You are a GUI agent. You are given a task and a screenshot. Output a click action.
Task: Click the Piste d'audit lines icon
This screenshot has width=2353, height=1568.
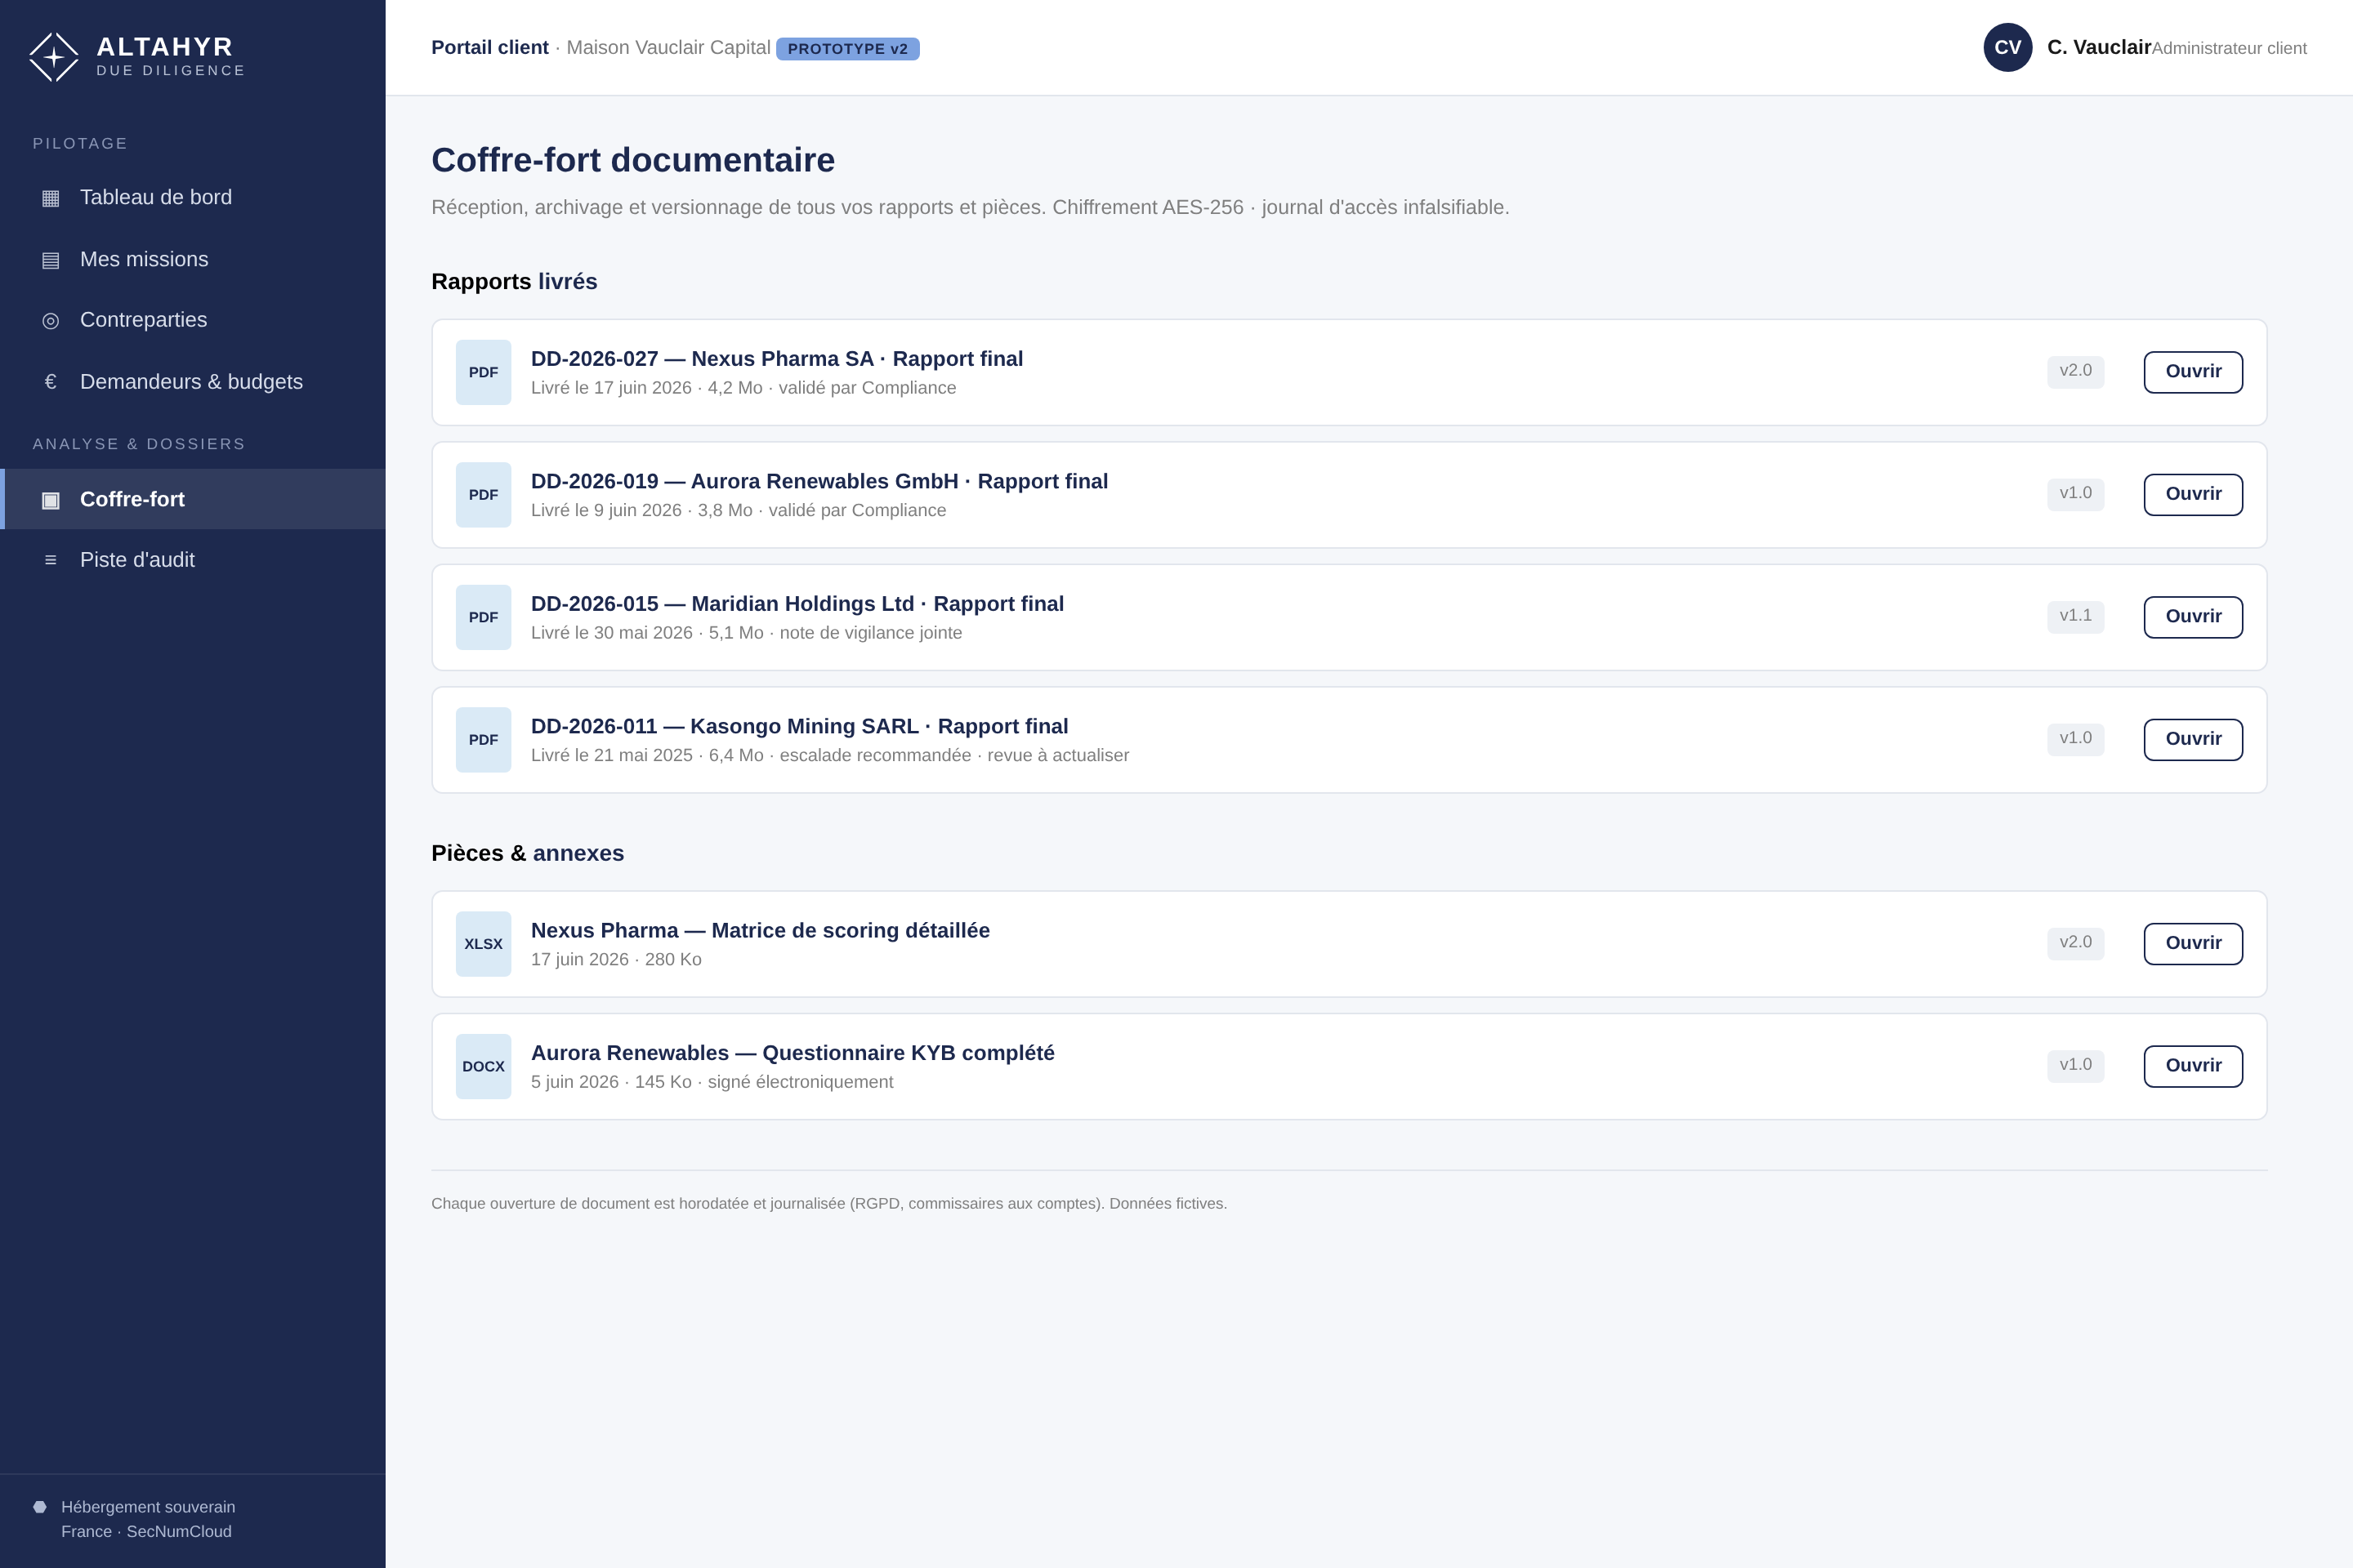(x=50, y=561)
